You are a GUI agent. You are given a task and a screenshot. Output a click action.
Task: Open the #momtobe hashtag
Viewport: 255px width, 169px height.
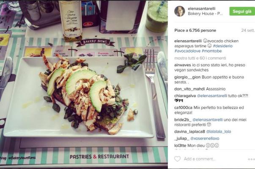(211, 51)
